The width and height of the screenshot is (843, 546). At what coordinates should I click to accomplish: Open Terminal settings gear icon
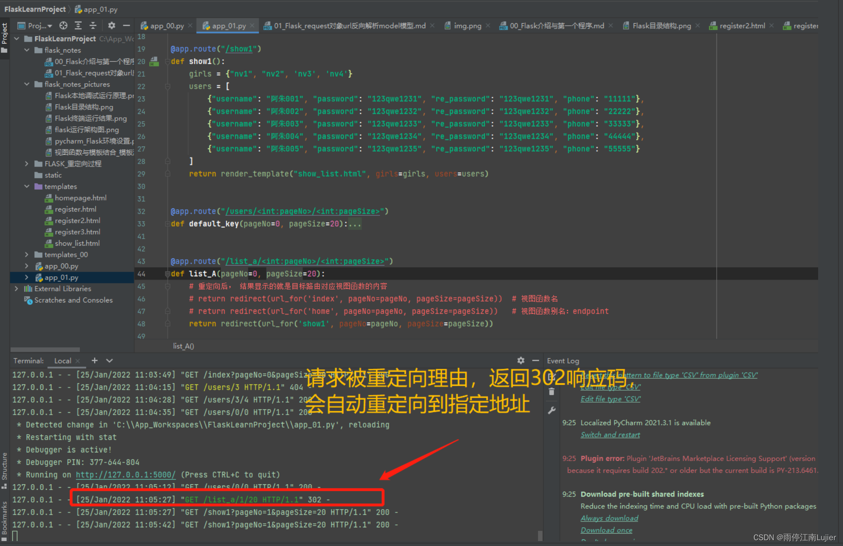pyautogui.click(x=521, y=360)
